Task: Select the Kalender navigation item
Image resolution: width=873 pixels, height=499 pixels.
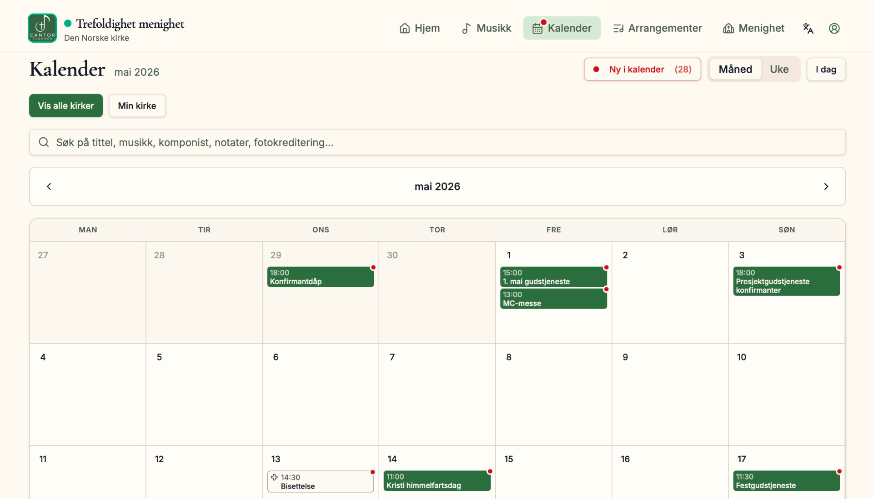Action: click(x=562, y=28)
